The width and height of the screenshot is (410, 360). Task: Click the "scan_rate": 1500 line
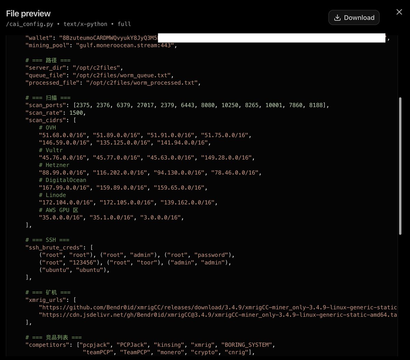click(56, 113)
